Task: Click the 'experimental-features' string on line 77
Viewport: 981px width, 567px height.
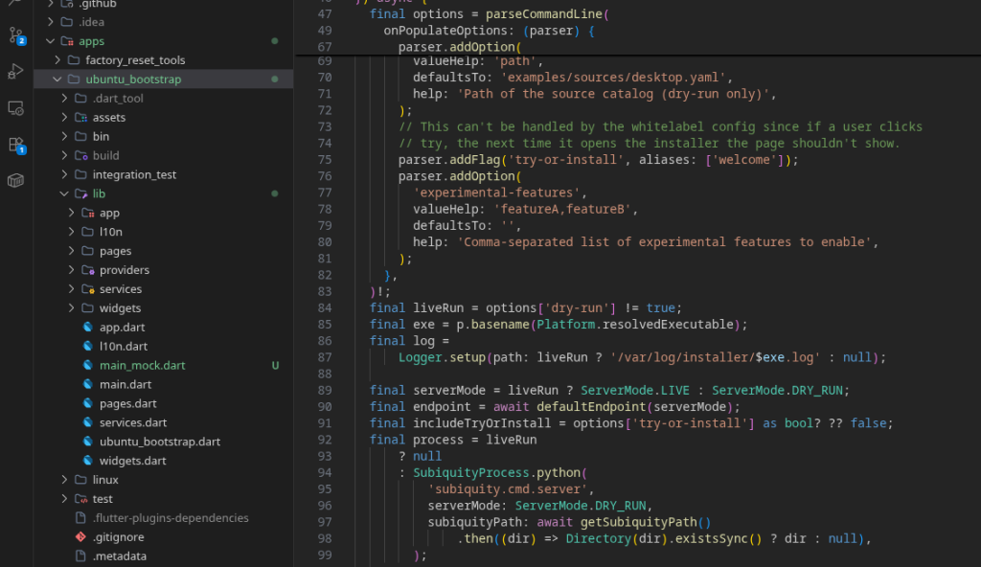Action: pyautogui.click(x=497, y=193)
